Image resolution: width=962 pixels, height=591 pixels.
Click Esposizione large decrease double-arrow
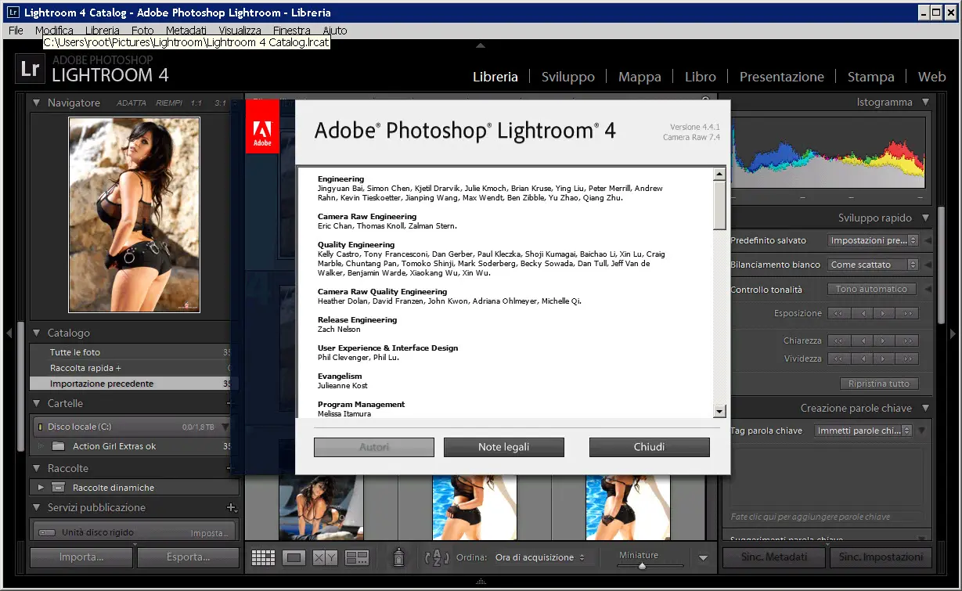(839, 313)
